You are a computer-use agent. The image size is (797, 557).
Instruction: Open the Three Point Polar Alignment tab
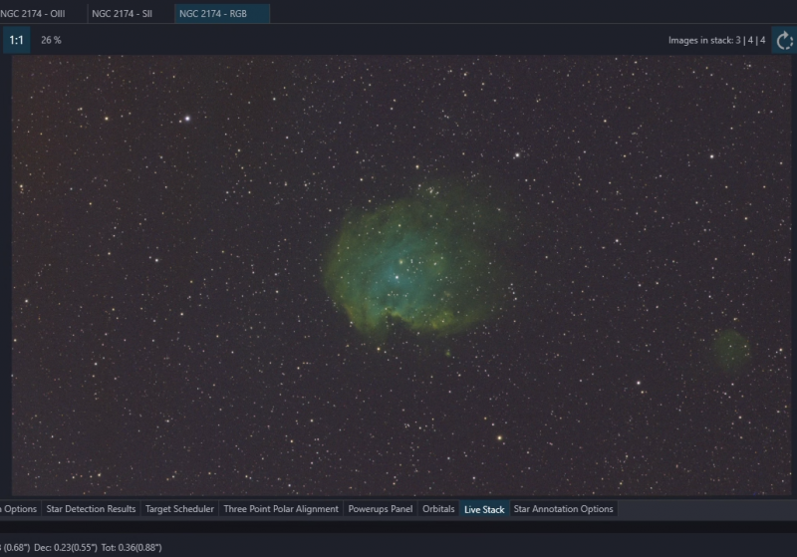pyautogui.click(x=281, y=509)
